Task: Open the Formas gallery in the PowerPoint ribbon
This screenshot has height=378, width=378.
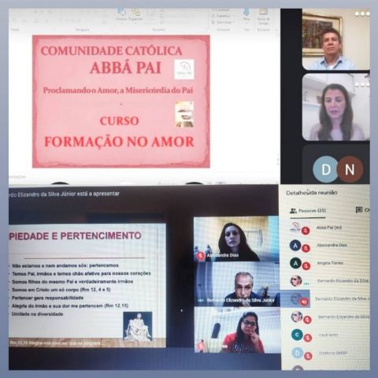Action: 121,15
